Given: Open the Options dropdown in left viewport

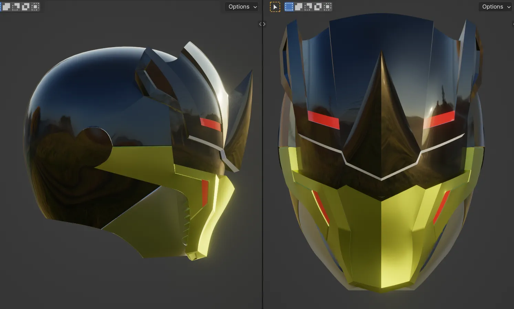Looking at the screenshot, I should 242,7.
